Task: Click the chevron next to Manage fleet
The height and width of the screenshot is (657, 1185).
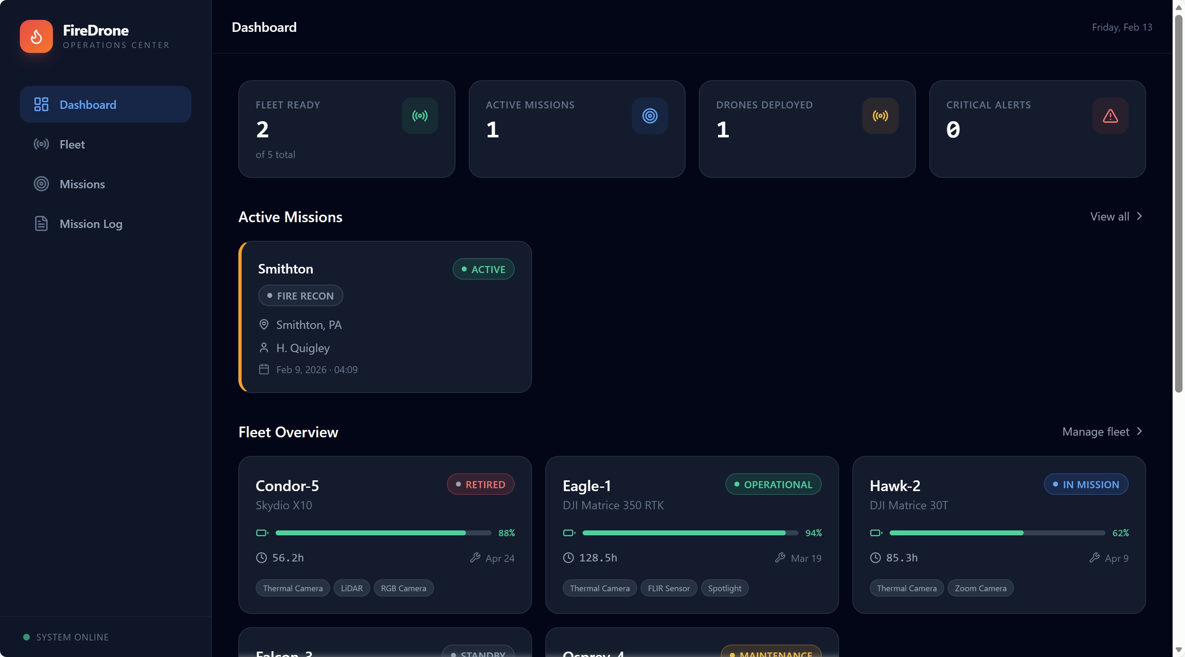Action: coord(1139,432)
